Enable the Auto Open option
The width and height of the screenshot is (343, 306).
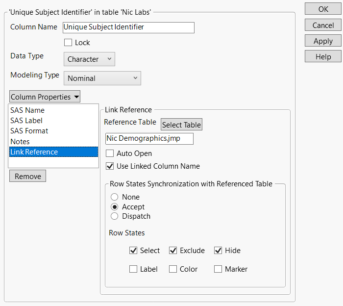click(x=110, y=153)
